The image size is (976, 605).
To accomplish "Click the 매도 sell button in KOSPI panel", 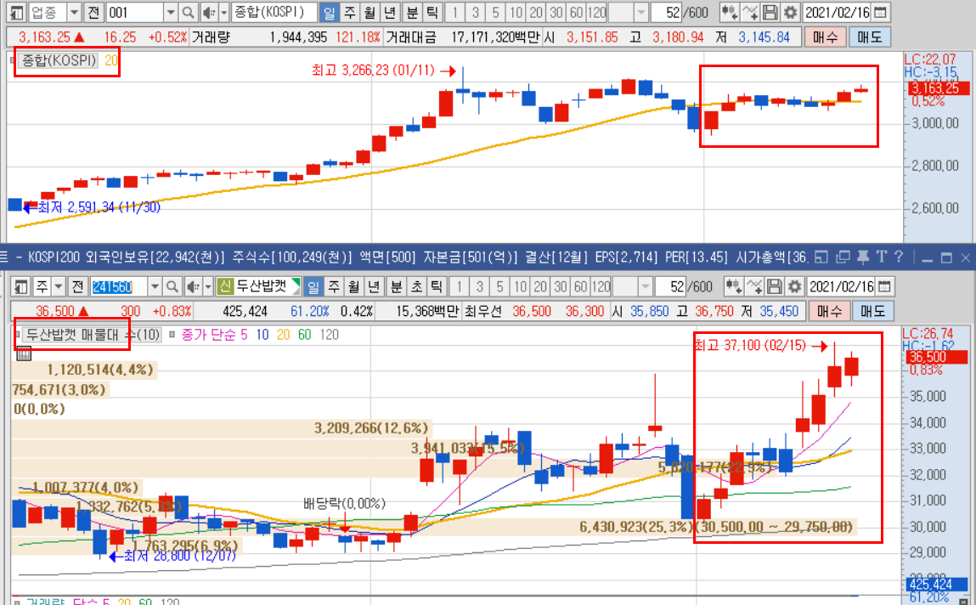I will 870,37.
